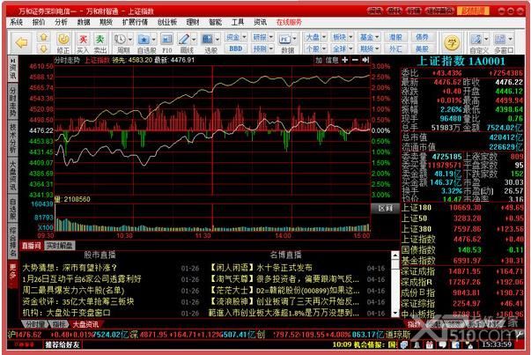Open the 自定义 custom layout icon
This screenshot has width=531, height=355.
(x=476, y=40)
